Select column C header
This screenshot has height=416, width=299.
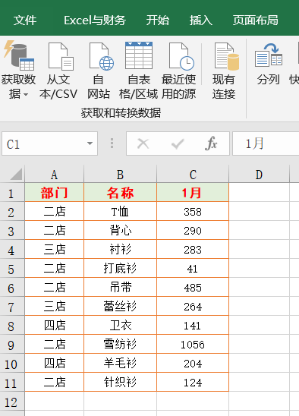coord(193,175)
